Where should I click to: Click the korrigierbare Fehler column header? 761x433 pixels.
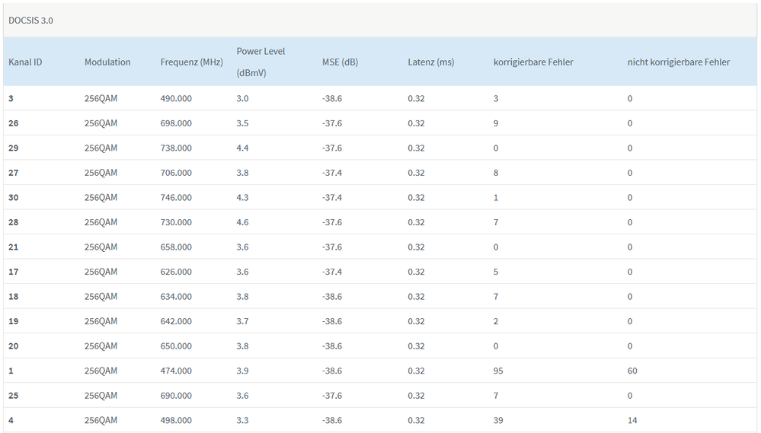tap(533, 62)
